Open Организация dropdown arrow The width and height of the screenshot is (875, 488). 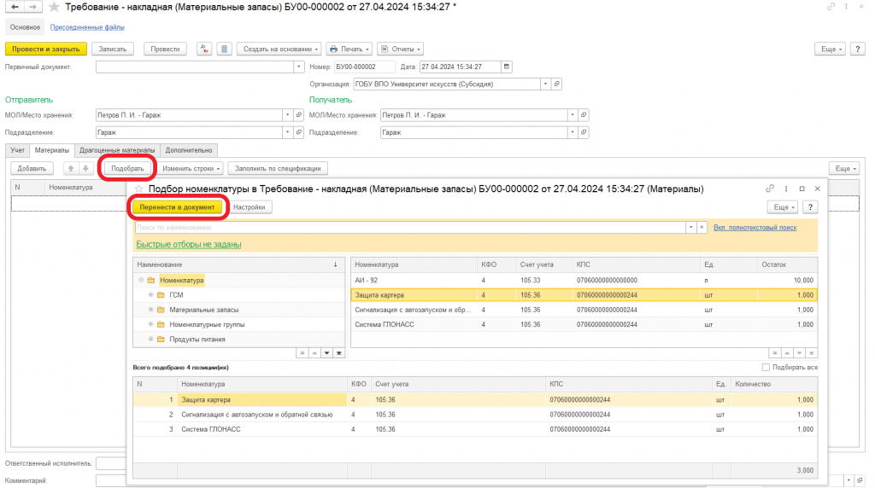pos(545,84)
